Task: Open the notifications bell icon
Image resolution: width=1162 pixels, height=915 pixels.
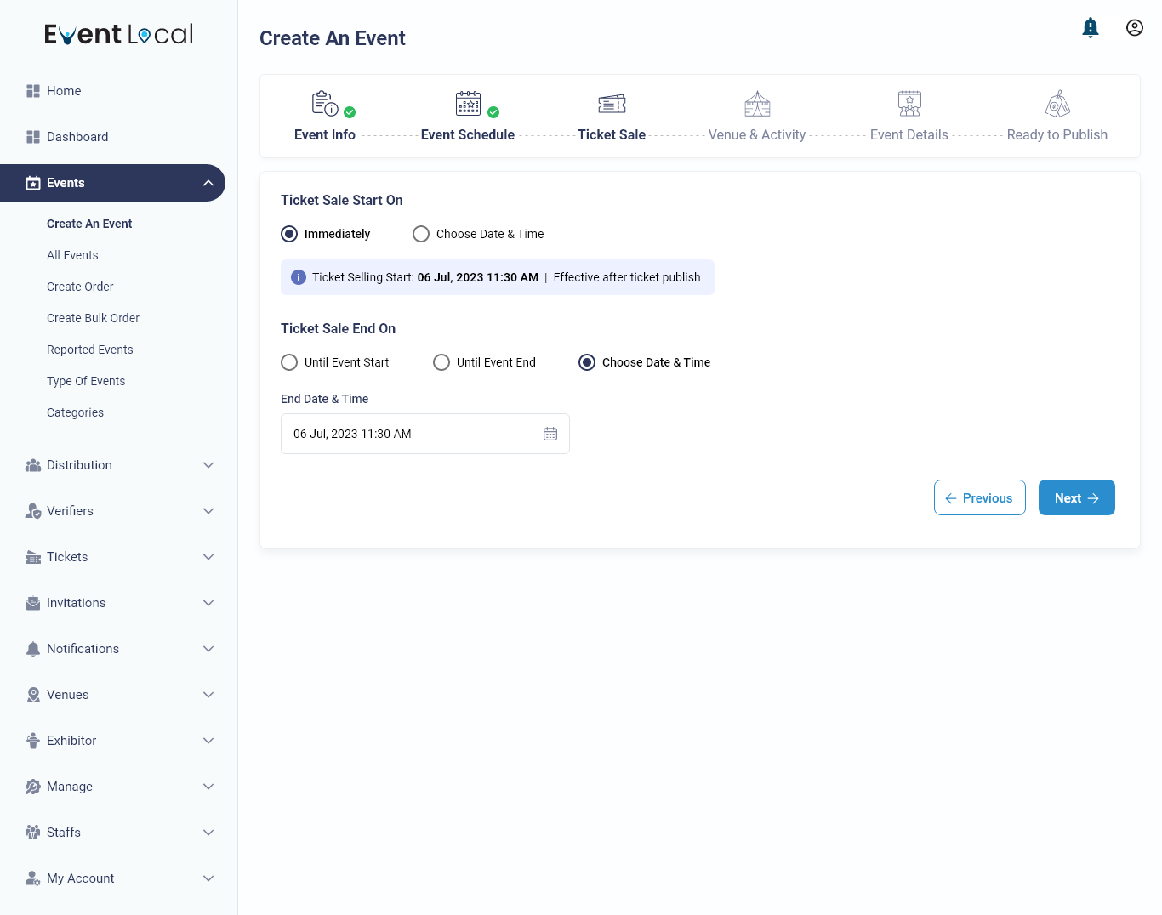Action: click(x=1091, y=26)
